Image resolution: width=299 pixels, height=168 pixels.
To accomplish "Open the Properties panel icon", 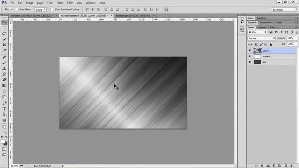I will [242, 30].
